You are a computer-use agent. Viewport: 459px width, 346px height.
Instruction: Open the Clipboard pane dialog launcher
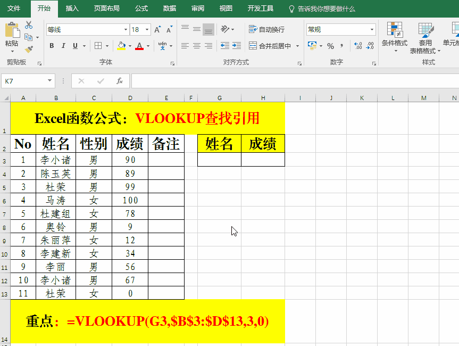tap(39, 63)
